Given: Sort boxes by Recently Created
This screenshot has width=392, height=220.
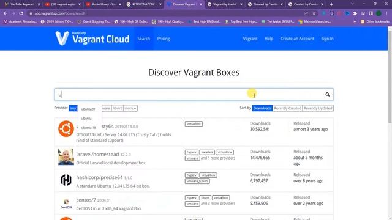Looking at the screenshot, I should [287, 108].
